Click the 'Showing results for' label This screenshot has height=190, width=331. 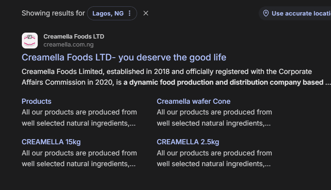(53, 14)
